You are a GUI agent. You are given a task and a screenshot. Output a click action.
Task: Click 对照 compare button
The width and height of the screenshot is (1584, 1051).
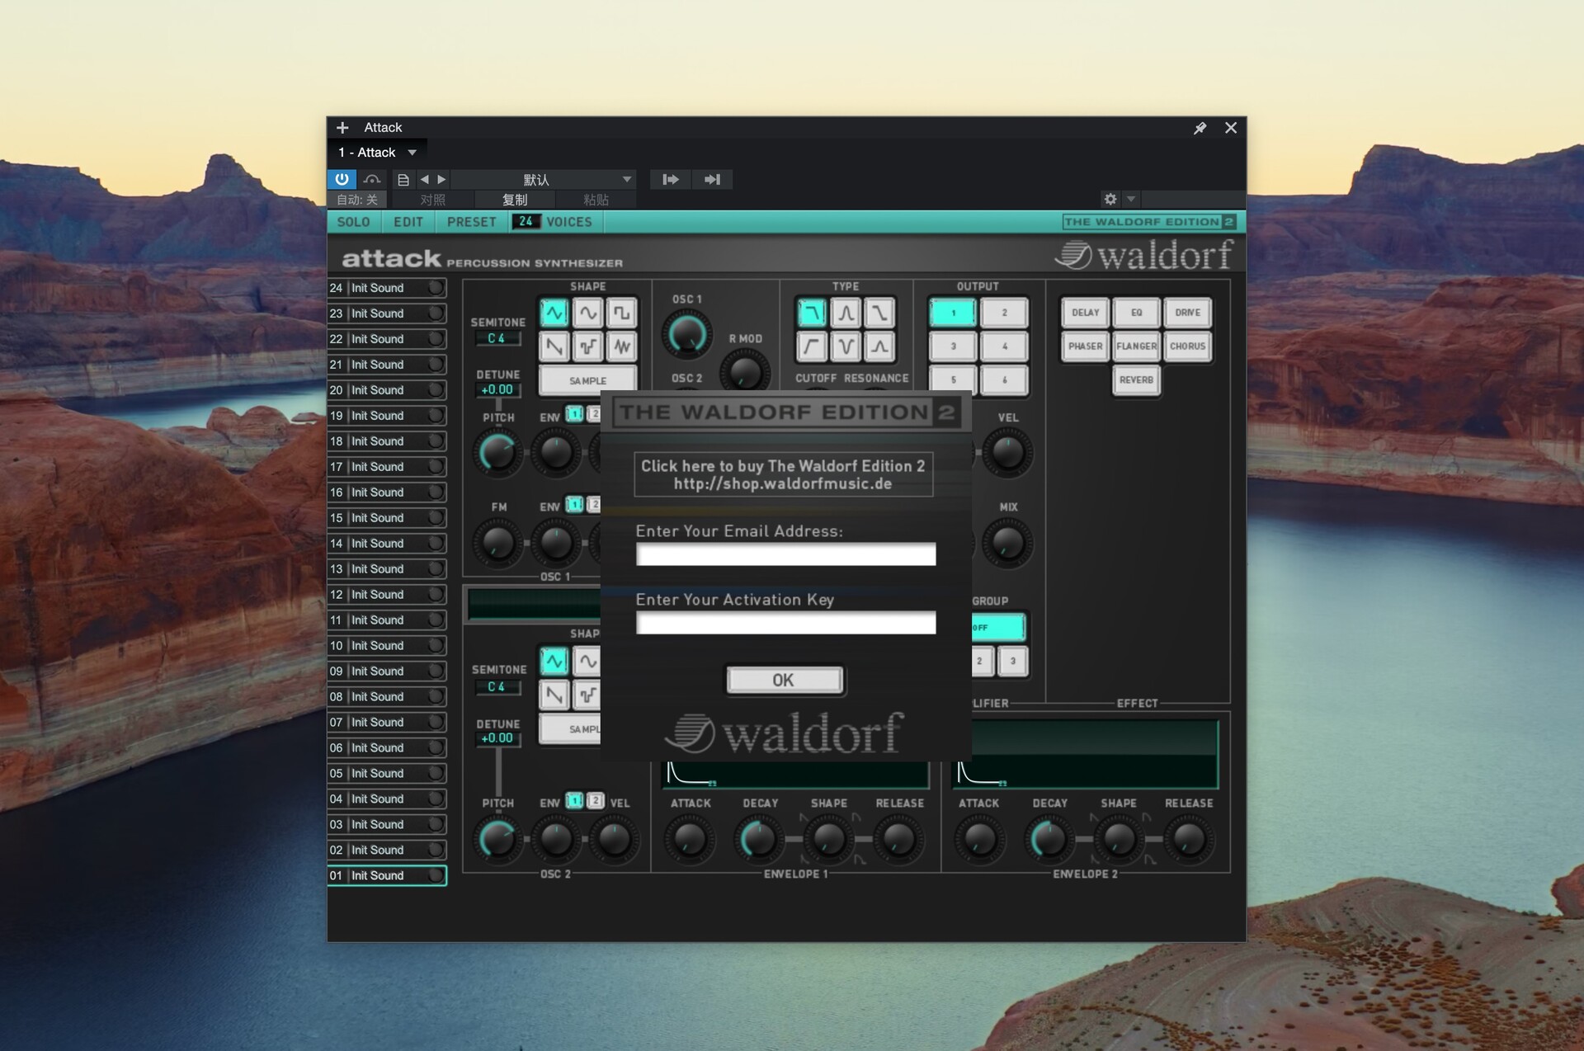click(x=432, y=200)
